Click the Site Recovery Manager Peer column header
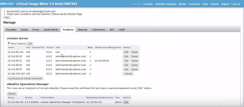Image resolution: width=244 pixels, height=107 pixels. (108, 47)
